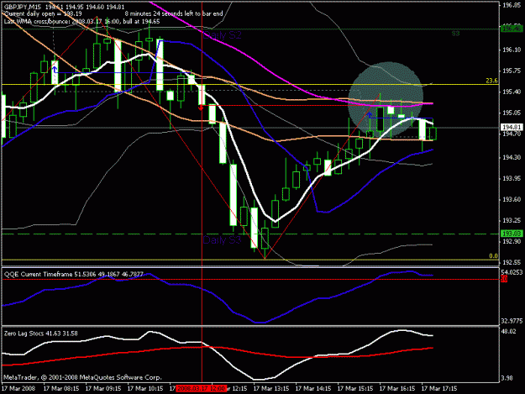Click the green 193.03 price tag
Viewport: 525px width, 394px height.
[512, 234]
